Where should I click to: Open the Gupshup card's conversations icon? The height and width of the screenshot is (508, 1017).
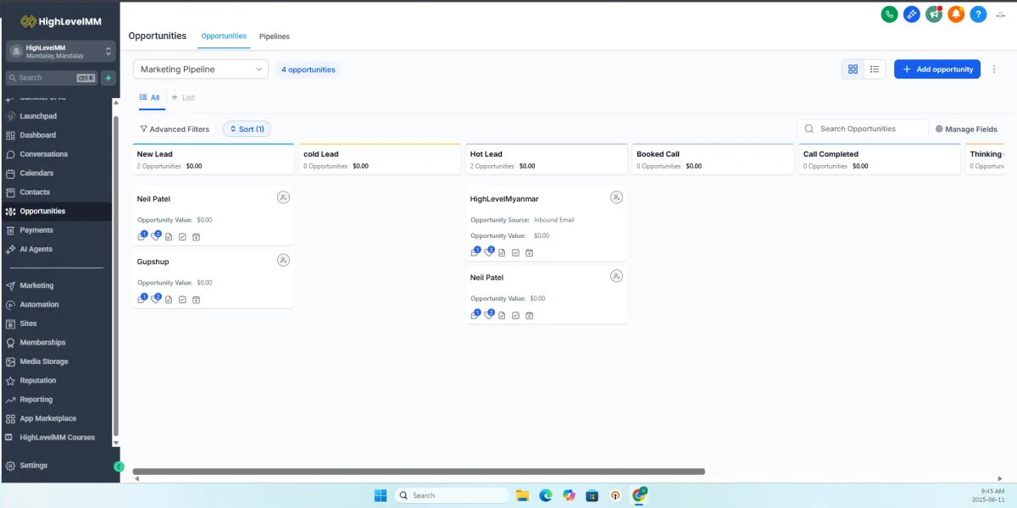pos(142,299)
